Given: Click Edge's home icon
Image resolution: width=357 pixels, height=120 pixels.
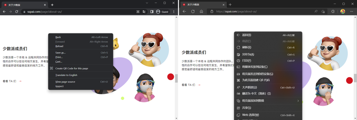Looking at the screenshot, I should pos(201,11).
